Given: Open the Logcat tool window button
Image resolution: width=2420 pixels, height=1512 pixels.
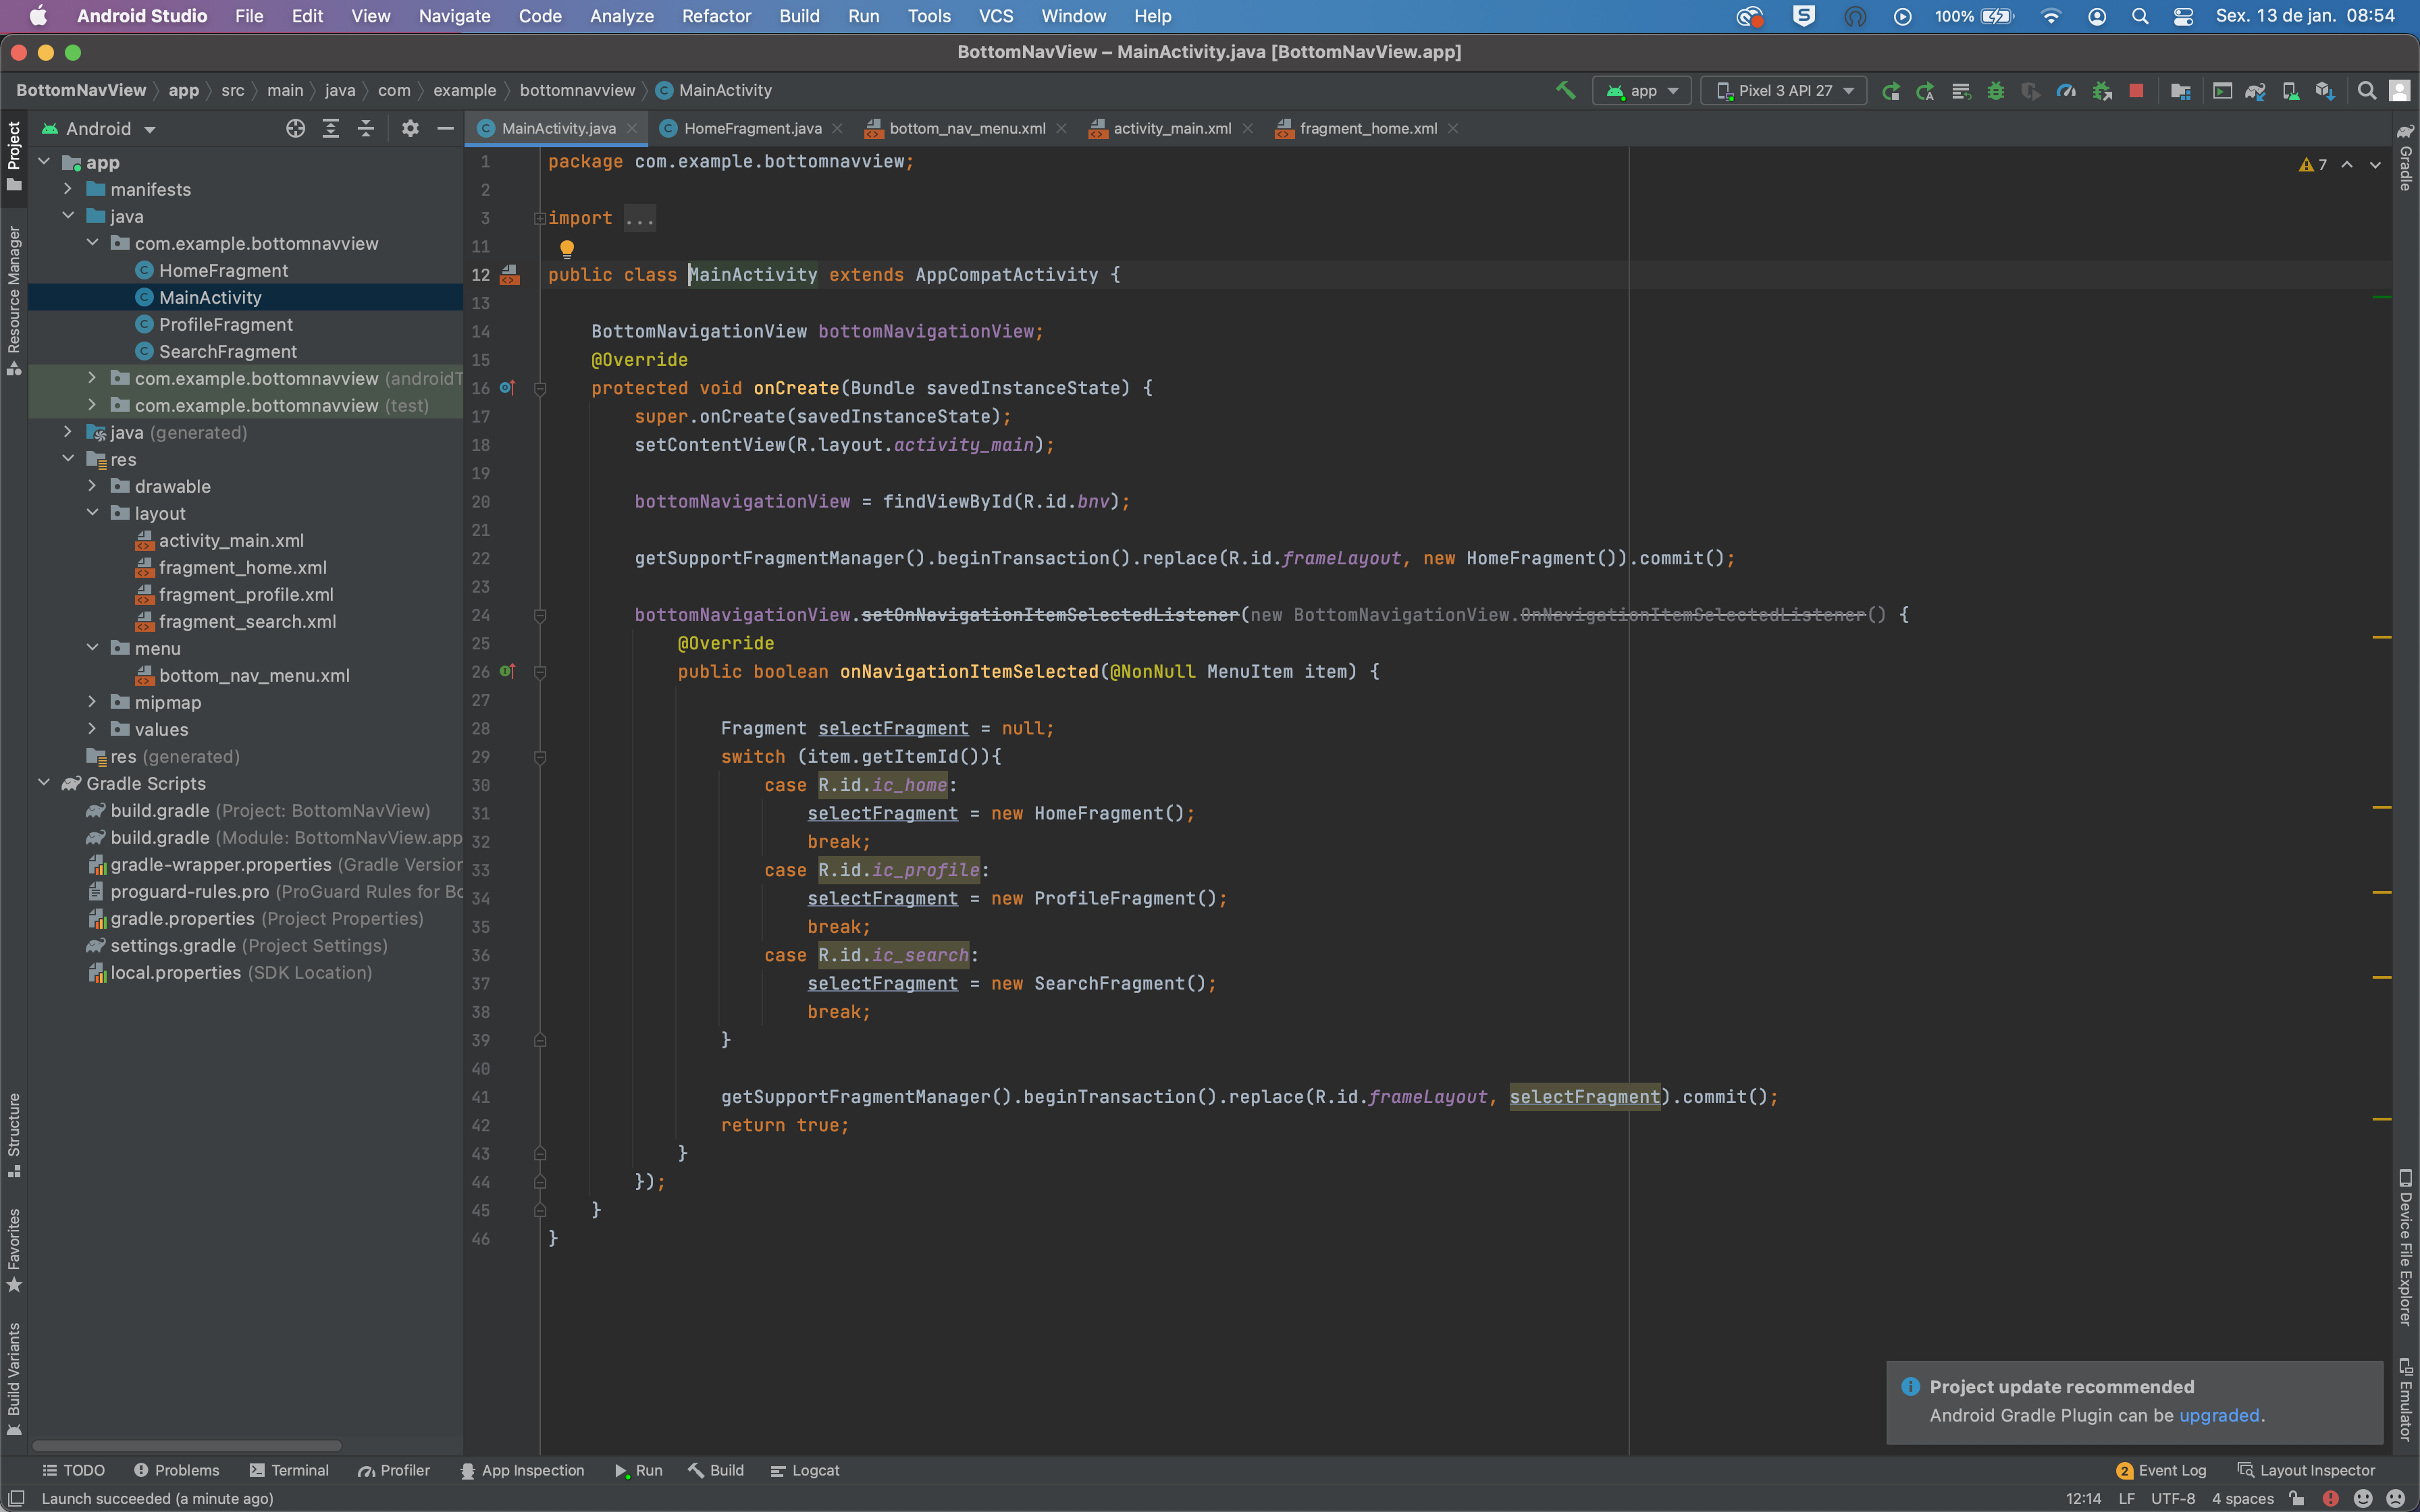Looking at the screenshot, I should click(805, 1470).
